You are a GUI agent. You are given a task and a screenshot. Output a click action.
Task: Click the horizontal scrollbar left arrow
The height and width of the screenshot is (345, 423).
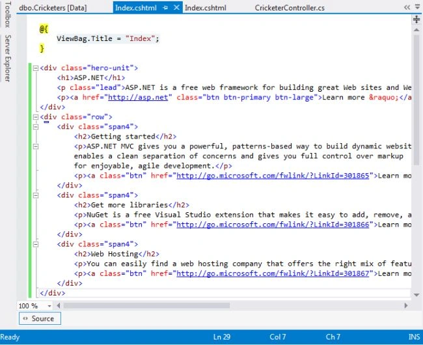click(x=59, y=305)
